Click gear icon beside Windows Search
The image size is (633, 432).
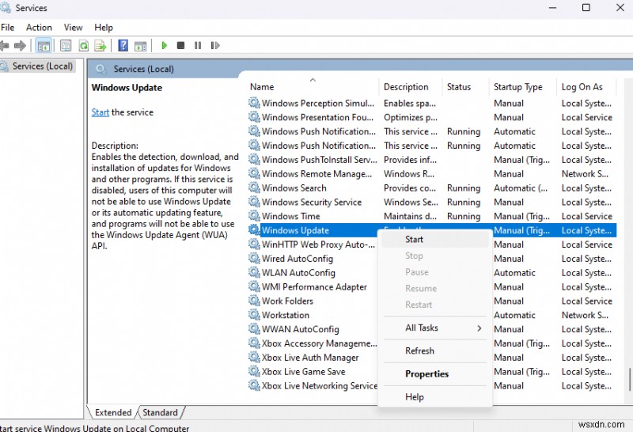(254, 188)
